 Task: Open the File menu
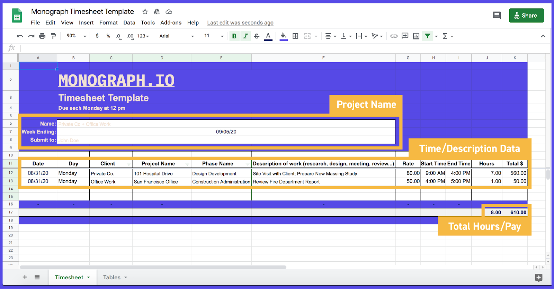coord(35,22)
